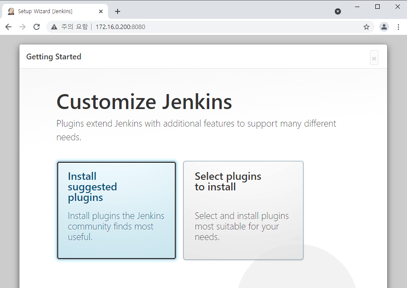Go back to the previous page
Screen dimensions: 407x288
pos(8,27)
